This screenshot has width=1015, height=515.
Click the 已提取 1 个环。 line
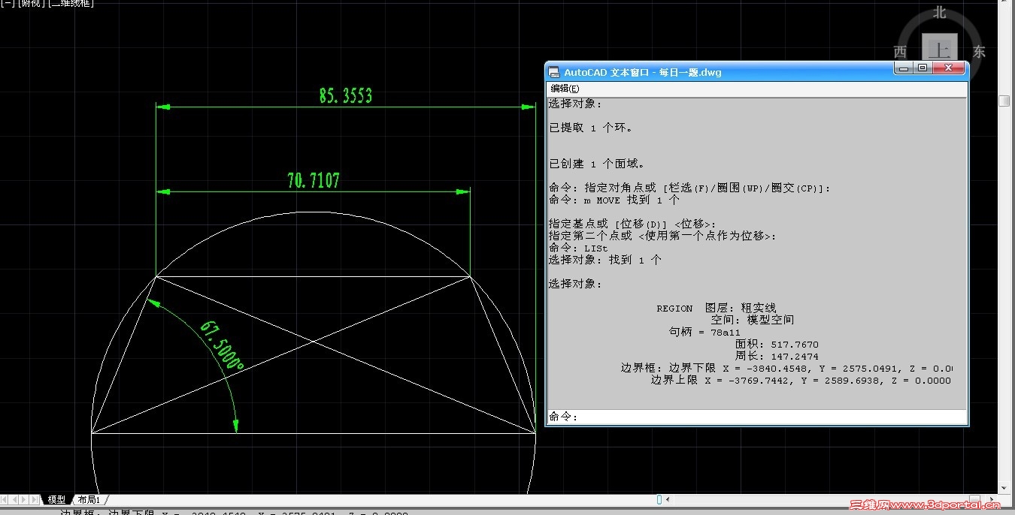591,128
